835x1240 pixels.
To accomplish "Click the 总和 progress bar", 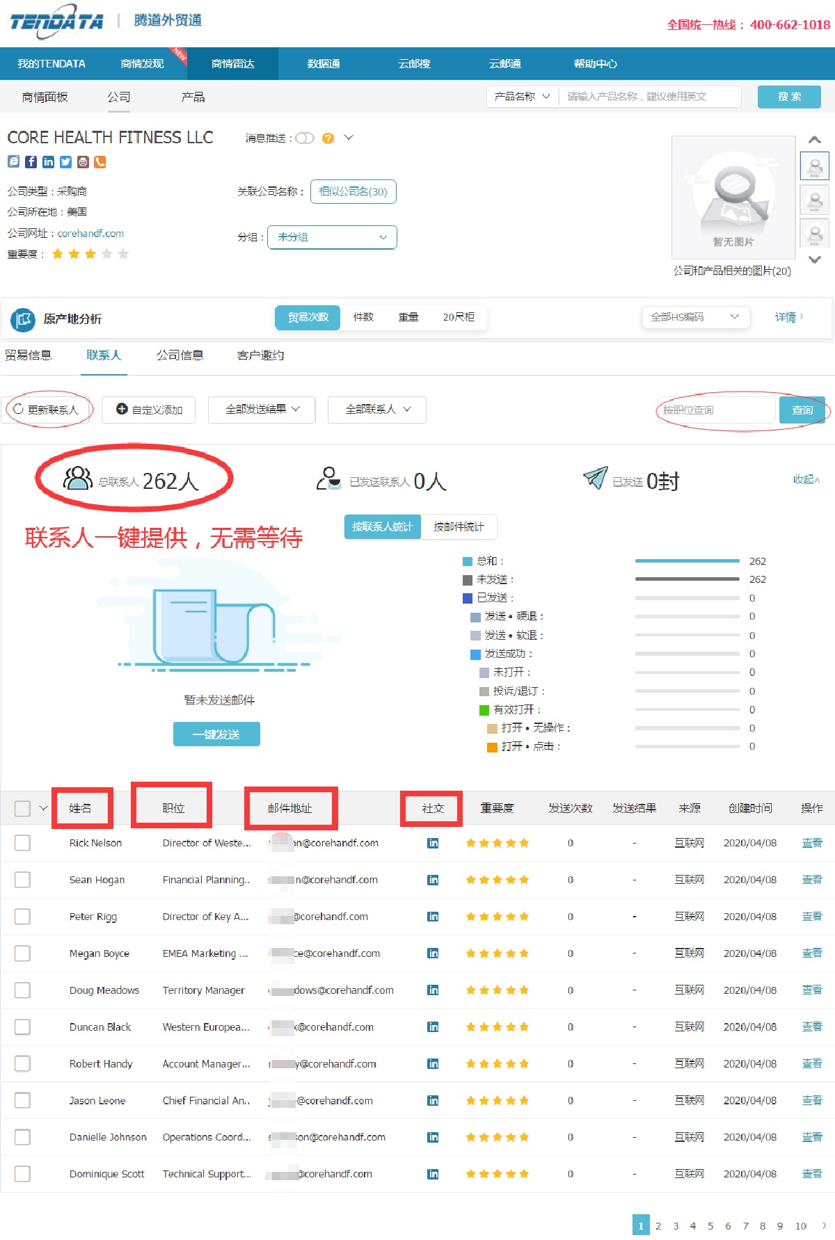I will [687, 561].
